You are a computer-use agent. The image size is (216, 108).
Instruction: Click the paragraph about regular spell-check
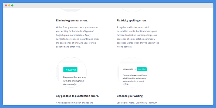pyautogui.click(x=138, y=37)
